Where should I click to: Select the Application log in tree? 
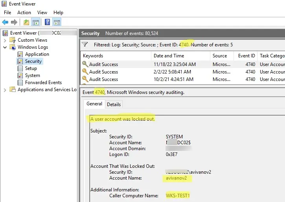coord(37,54)
